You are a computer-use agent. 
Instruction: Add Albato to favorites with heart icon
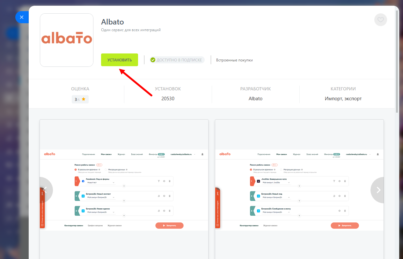(x=380, y=20)
